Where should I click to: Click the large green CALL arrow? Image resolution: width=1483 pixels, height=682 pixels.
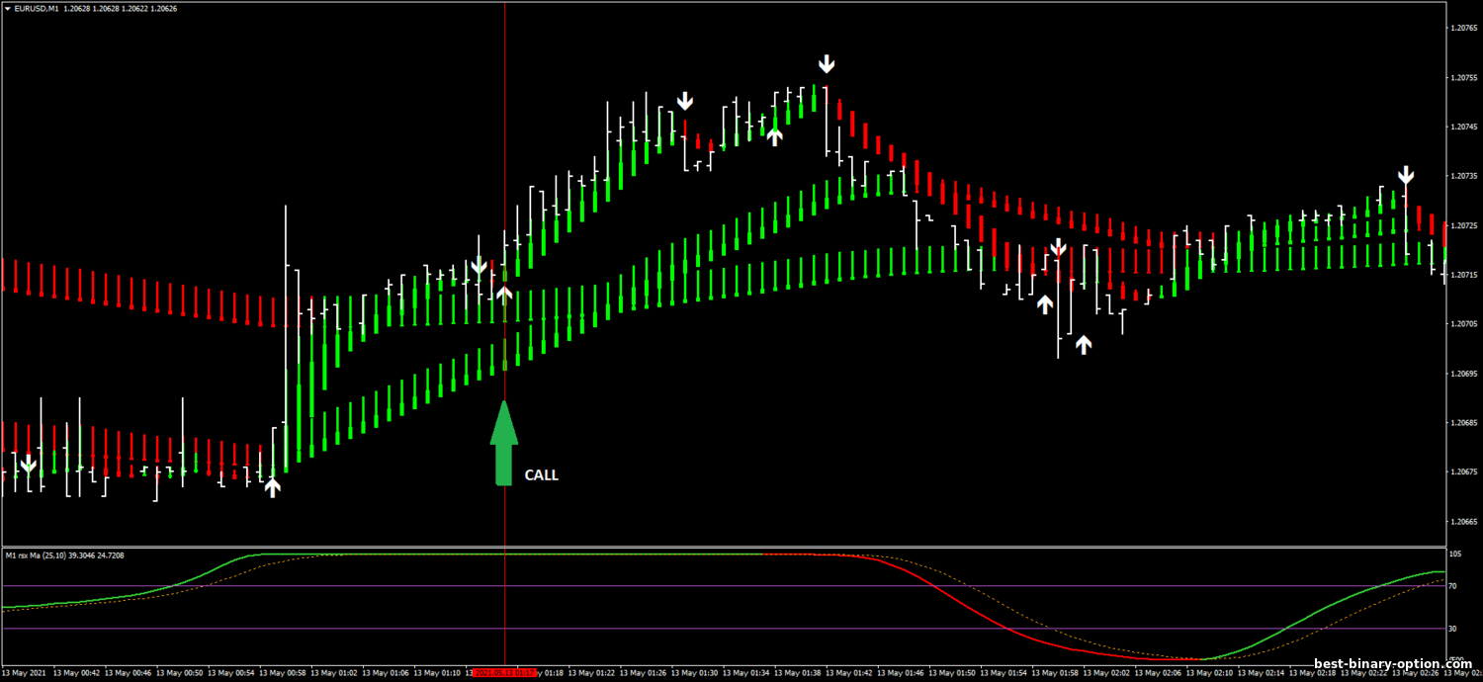point(504,444)
